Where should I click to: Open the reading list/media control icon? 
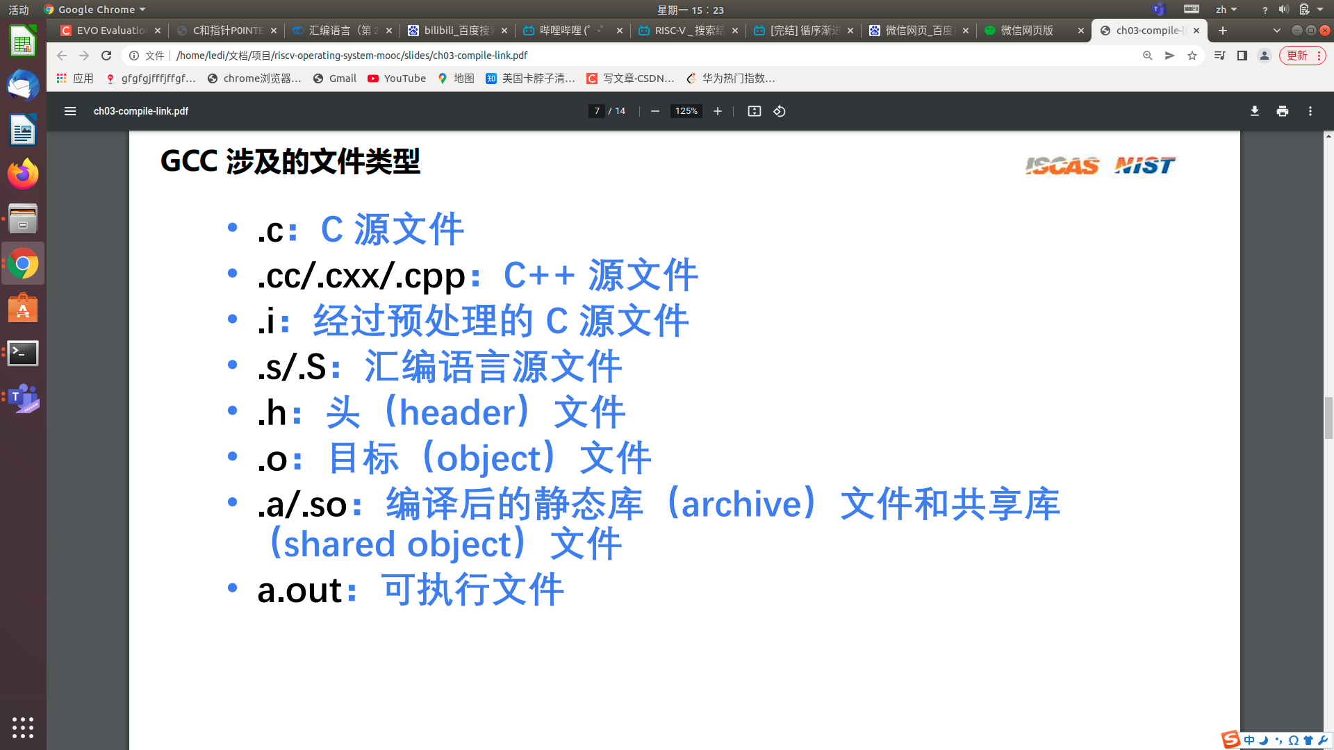click(x=1219, y=56)
